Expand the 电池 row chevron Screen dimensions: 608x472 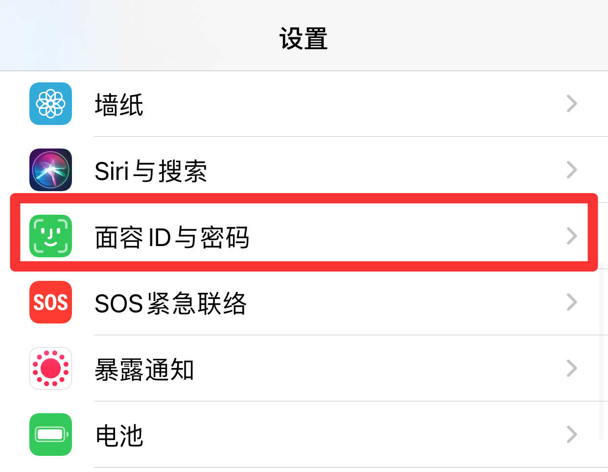572,434
